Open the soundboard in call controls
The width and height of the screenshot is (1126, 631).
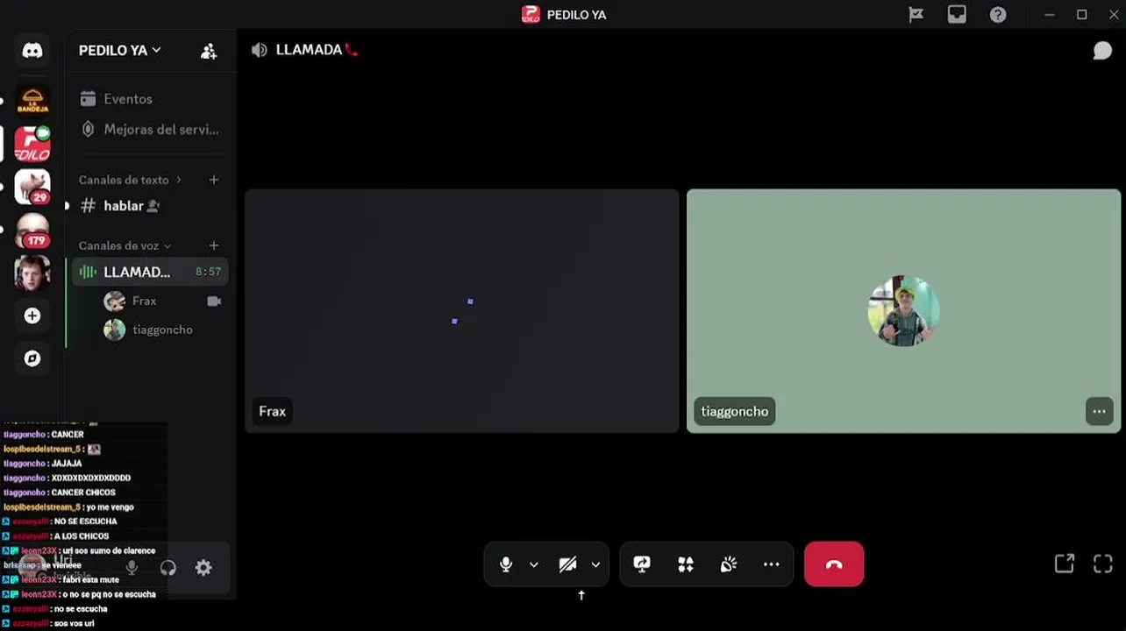tap(729, 564)
